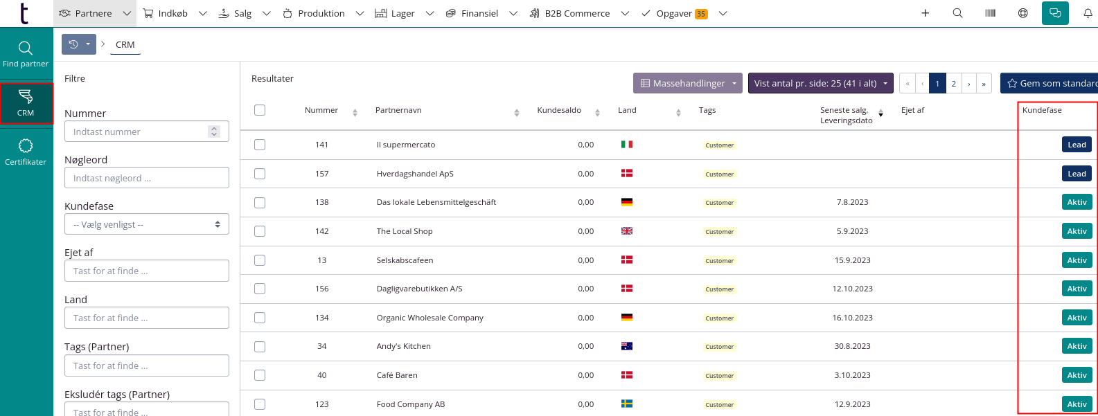Click the globe help icon
Image resolution: width=1098 pixels, height=416 pixels.
click(x=1022, y=13)
